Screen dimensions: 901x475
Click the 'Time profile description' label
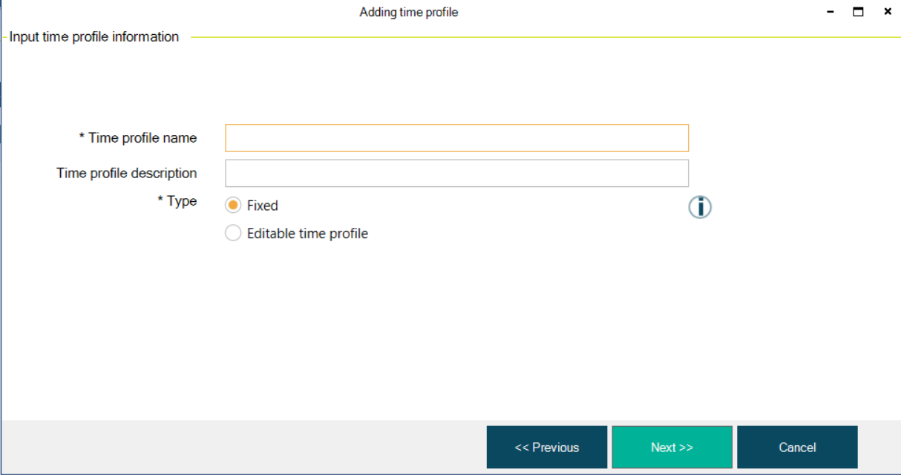[x=127, y=173]
